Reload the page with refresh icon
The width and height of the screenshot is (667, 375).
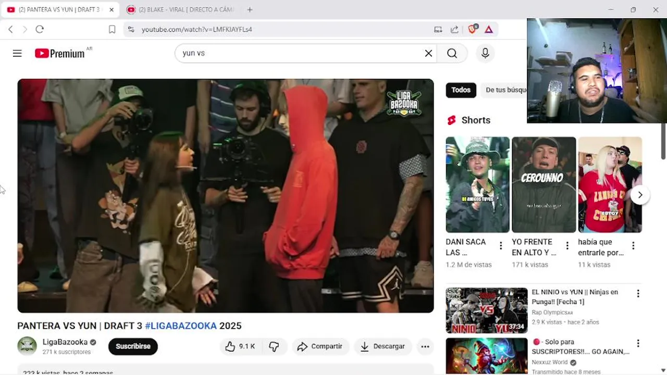point(40,29)
